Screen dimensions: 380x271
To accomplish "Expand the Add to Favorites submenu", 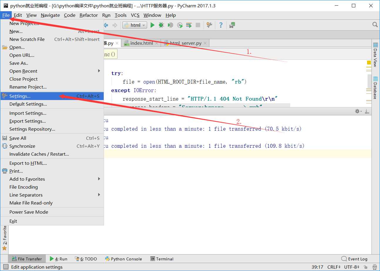I will pos(52,179).
